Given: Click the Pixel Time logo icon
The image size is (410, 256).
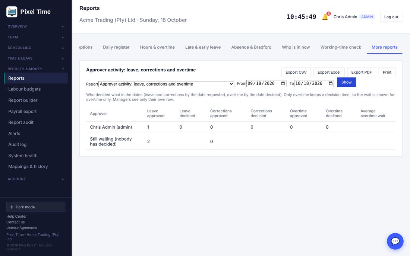Looking at the screenshot, I should pyautogui.click(x=12, y=12).
